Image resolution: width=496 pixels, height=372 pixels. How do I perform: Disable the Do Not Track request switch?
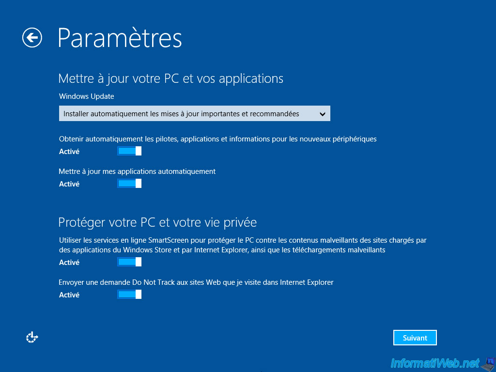coord(129,294)
